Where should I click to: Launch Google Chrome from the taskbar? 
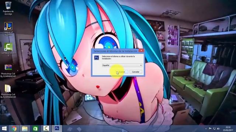point(14,129)
